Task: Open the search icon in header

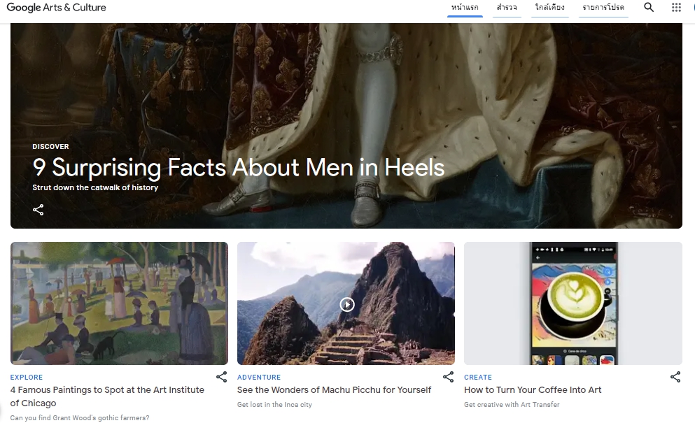Action: [x=649, y=7]
